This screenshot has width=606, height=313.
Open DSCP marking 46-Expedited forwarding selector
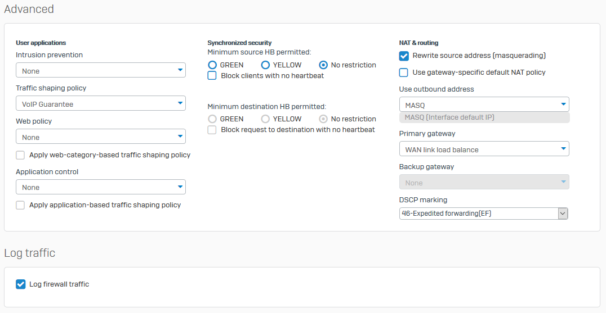click(x=483, y=213)
